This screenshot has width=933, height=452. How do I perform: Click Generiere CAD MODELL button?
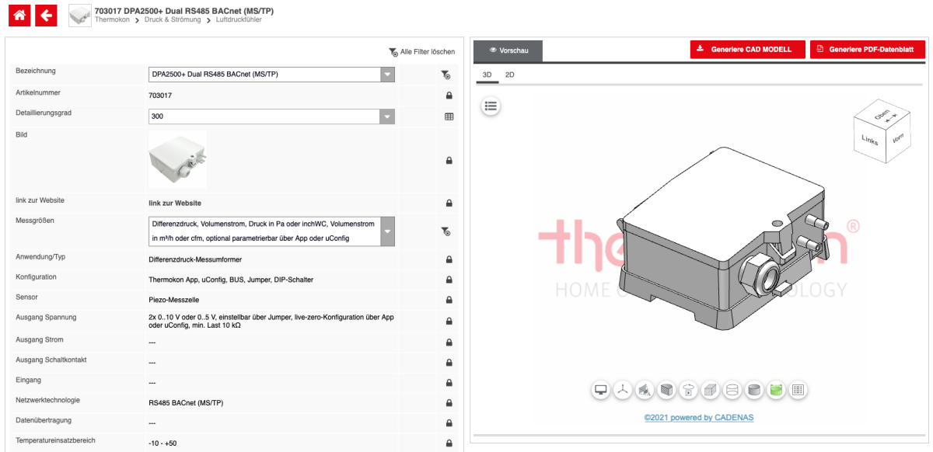[x=747, y=49]
